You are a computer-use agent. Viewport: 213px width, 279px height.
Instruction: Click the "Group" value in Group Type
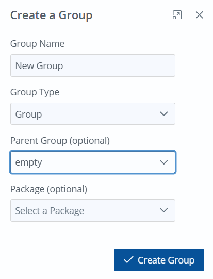(x=29, y=114)
